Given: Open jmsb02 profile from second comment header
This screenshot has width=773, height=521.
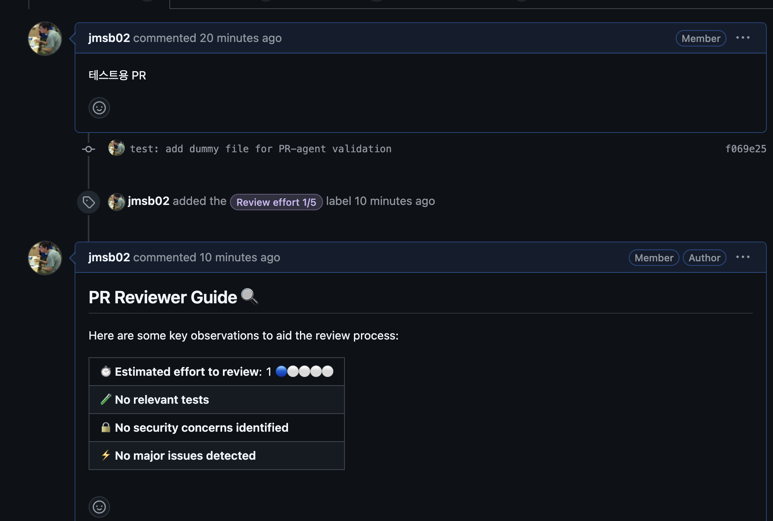Looking at the screenshot, I should pos(109,257).
